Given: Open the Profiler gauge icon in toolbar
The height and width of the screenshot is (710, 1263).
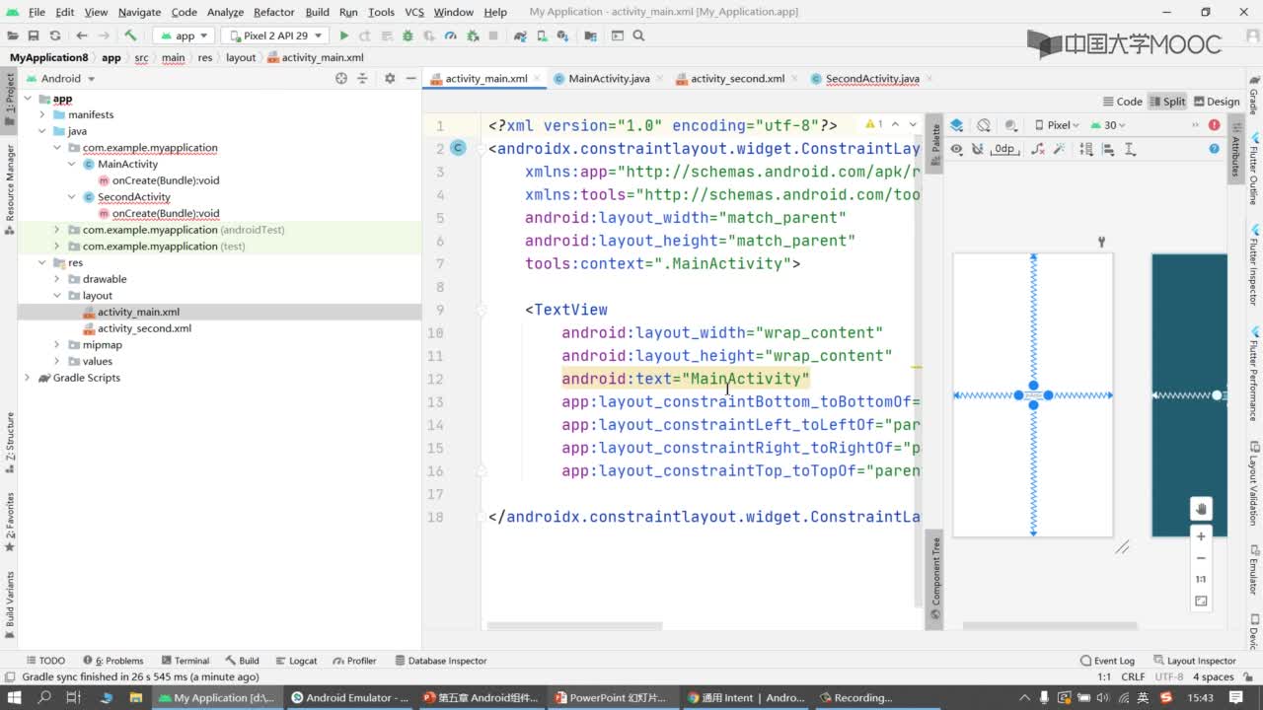Looking at the screenshot, I should [450, 35].
